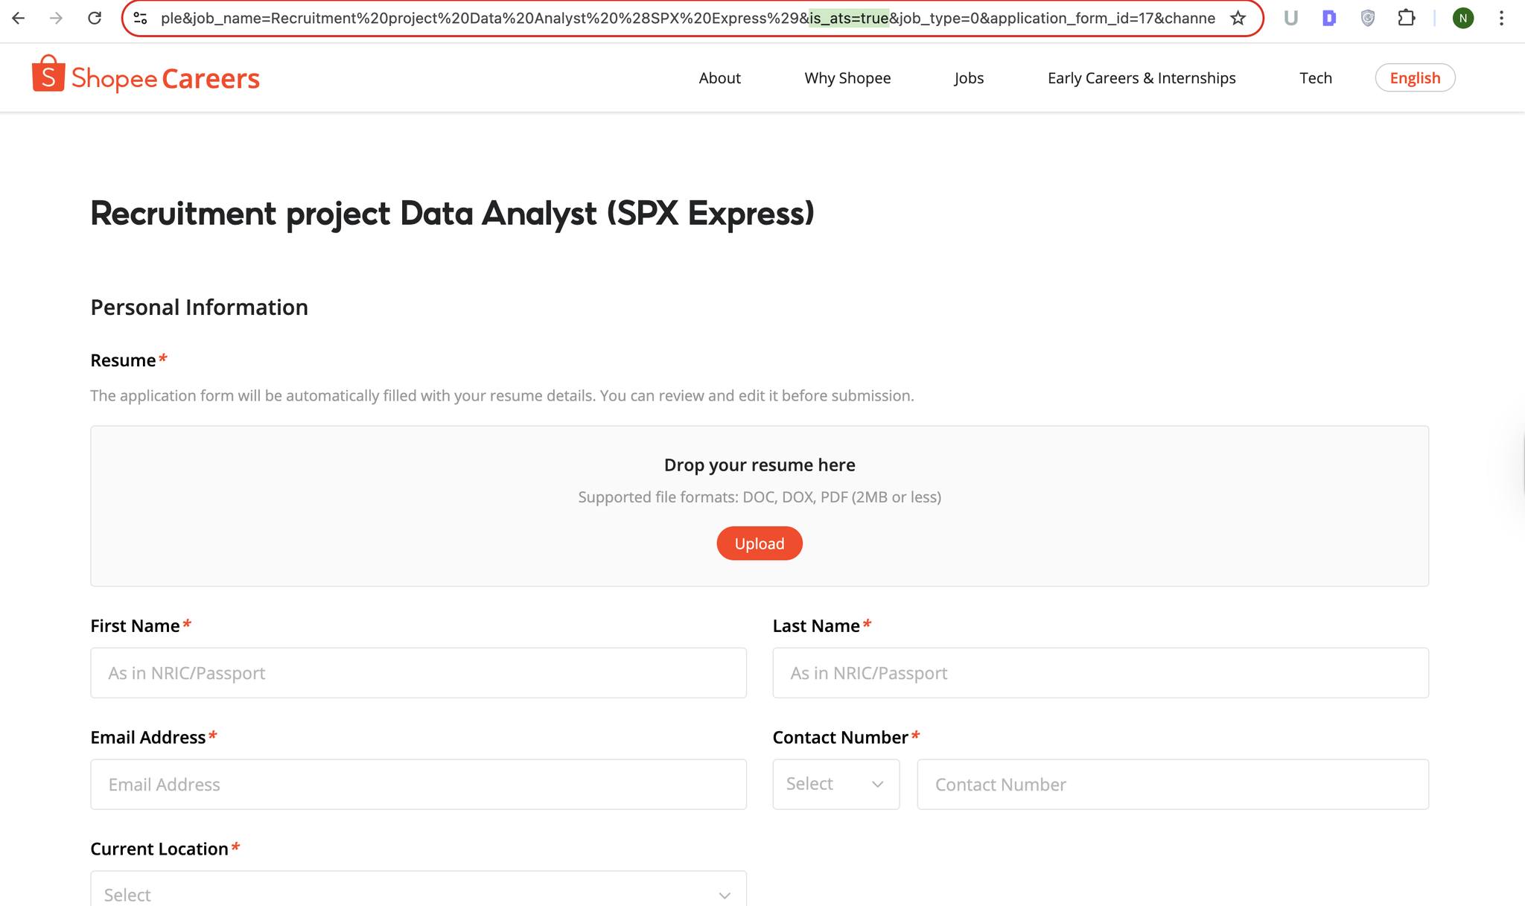Viewport: 1525px width, 906px height.
Task: Open the gray U browser extension
Action: pyautogui.click(x=1290, y=18)
